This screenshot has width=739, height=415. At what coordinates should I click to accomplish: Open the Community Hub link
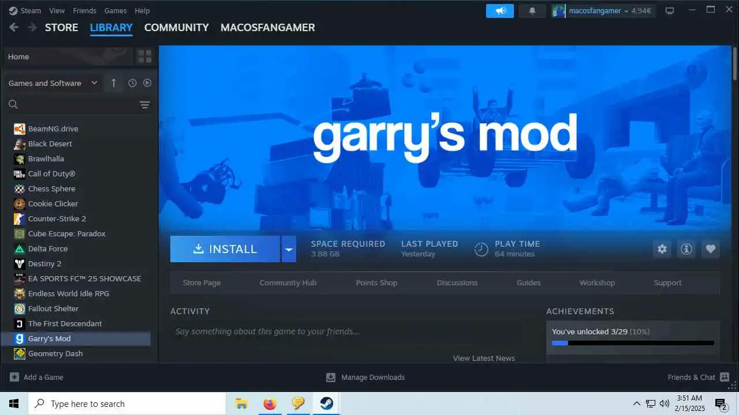pos(288,282)
